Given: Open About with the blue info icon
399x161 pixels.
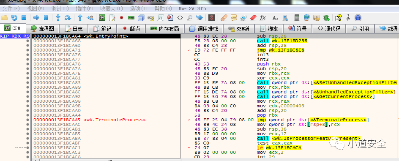Looking at the screenshot, I should click(x=358, y=18).
